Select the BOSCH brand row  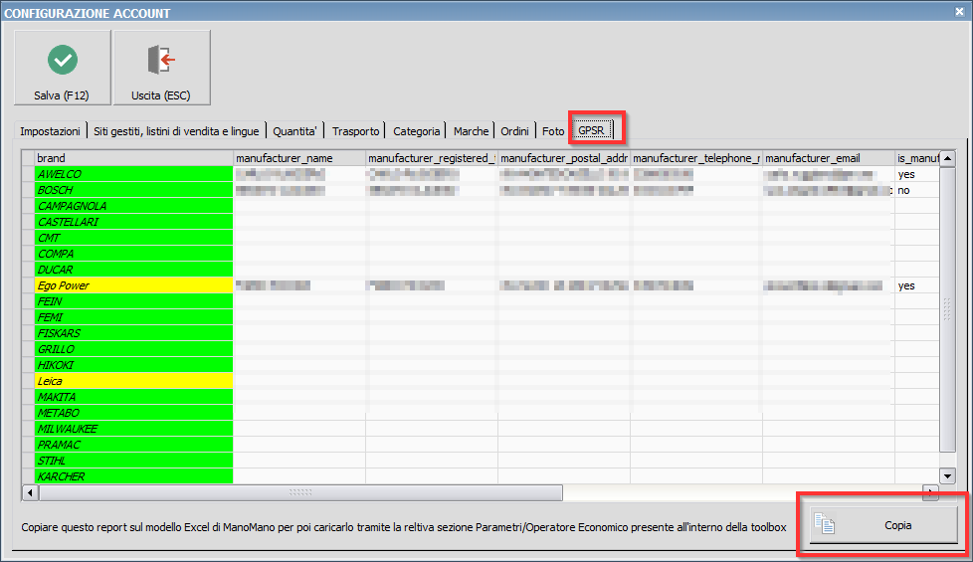(134, 190)
